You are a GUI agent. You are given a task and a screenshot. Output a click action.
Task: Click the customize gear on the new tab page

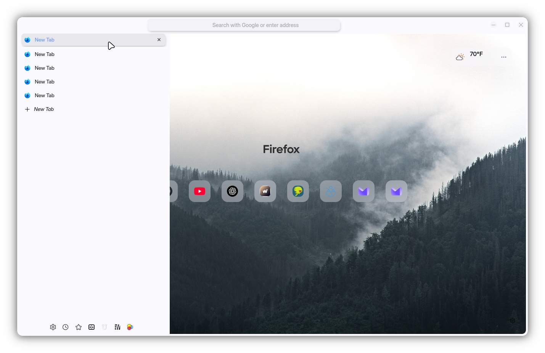tap(513, 321)
